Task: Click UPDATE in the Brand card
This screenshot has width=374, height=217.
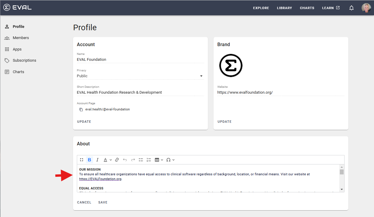Action: 225,122
